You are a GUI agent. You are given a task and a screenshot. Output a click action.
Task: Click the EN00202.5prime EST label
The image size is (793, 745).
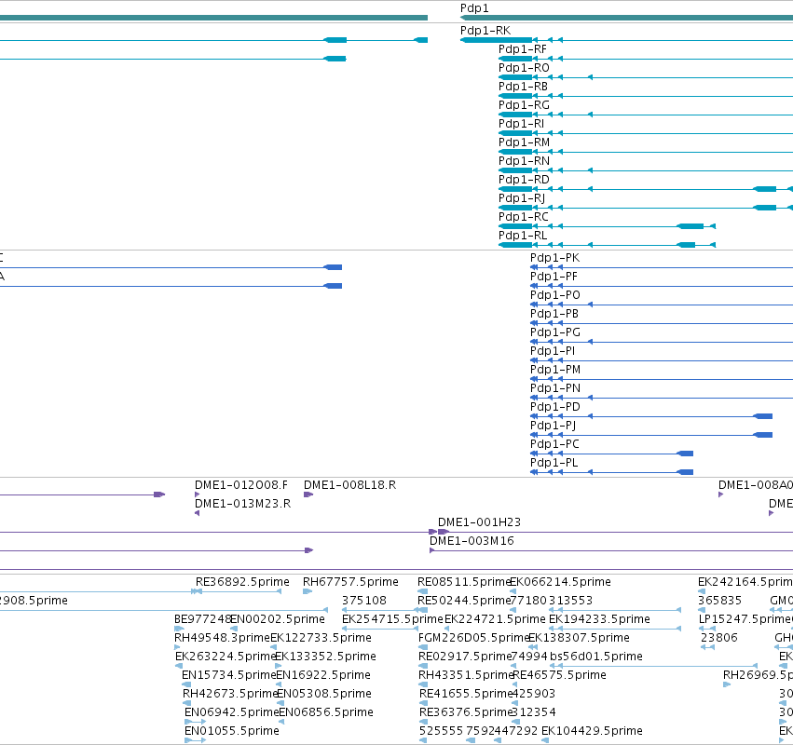click(278, 619)
